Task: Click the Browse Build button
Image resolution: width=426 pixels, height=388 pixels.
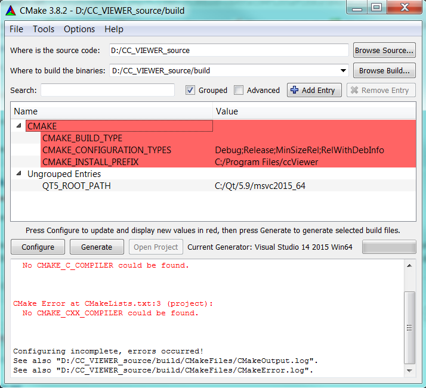Action: pos(384,70)
